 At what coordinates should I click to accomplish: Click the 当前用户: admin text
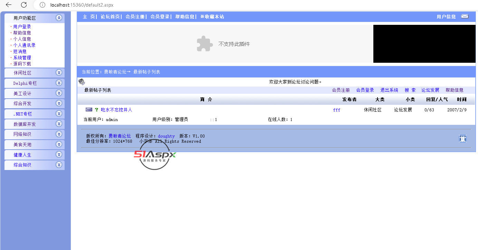(x=101, y=119)
